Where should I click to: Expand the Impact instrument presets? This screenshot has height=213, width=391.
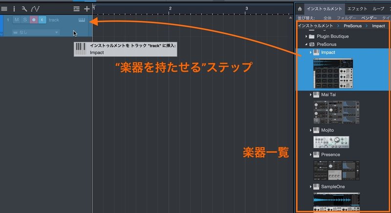[310, 52]
